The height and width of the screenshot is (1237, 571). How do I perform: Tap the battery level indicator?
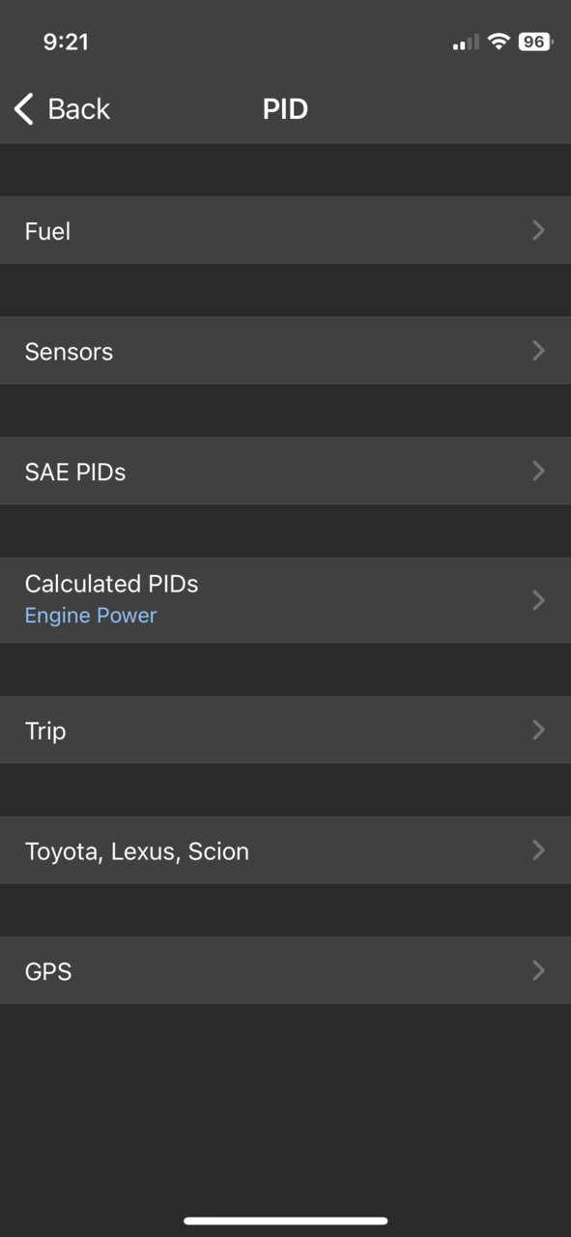click(535, 42)
